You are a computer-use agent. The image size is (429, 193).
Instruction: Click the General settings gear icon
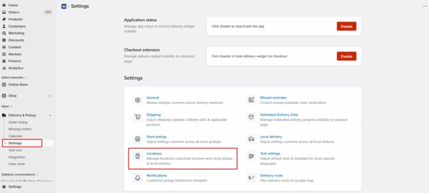(x=137, y=100)
